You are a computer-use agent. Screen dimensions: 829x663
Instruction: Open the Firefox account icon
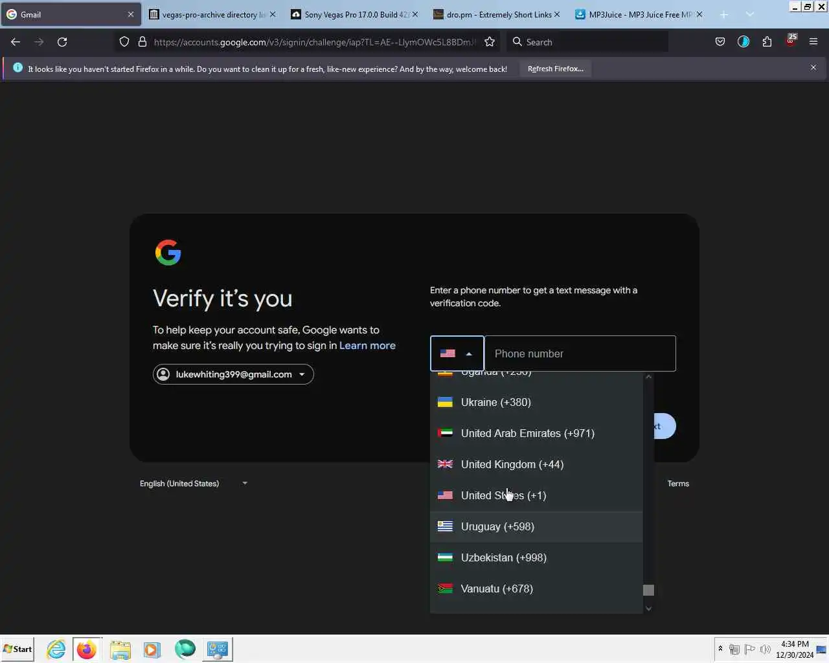pyautogui.click(x=744, y=42)
